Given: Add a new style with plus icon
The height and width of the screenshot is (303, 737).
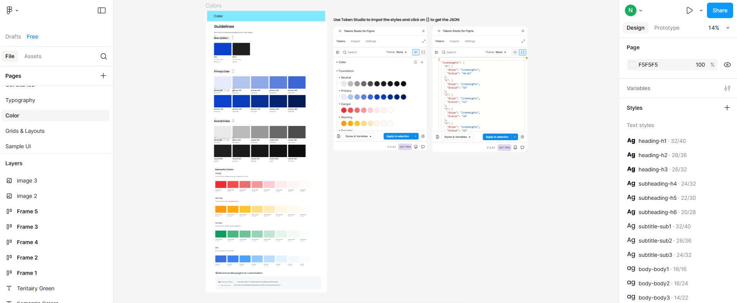Looking at the screenshot, I should 727,108.
